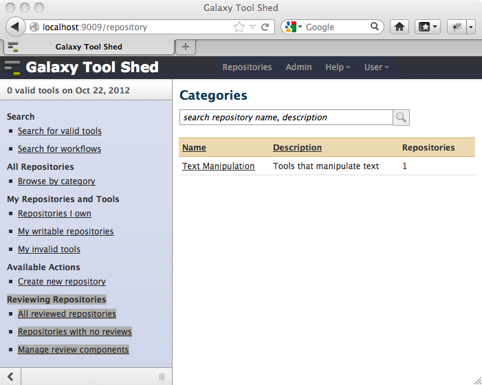Click '0 valid tools on Oct 22, 2012'
Screen dimensions: 482x385
68,91
